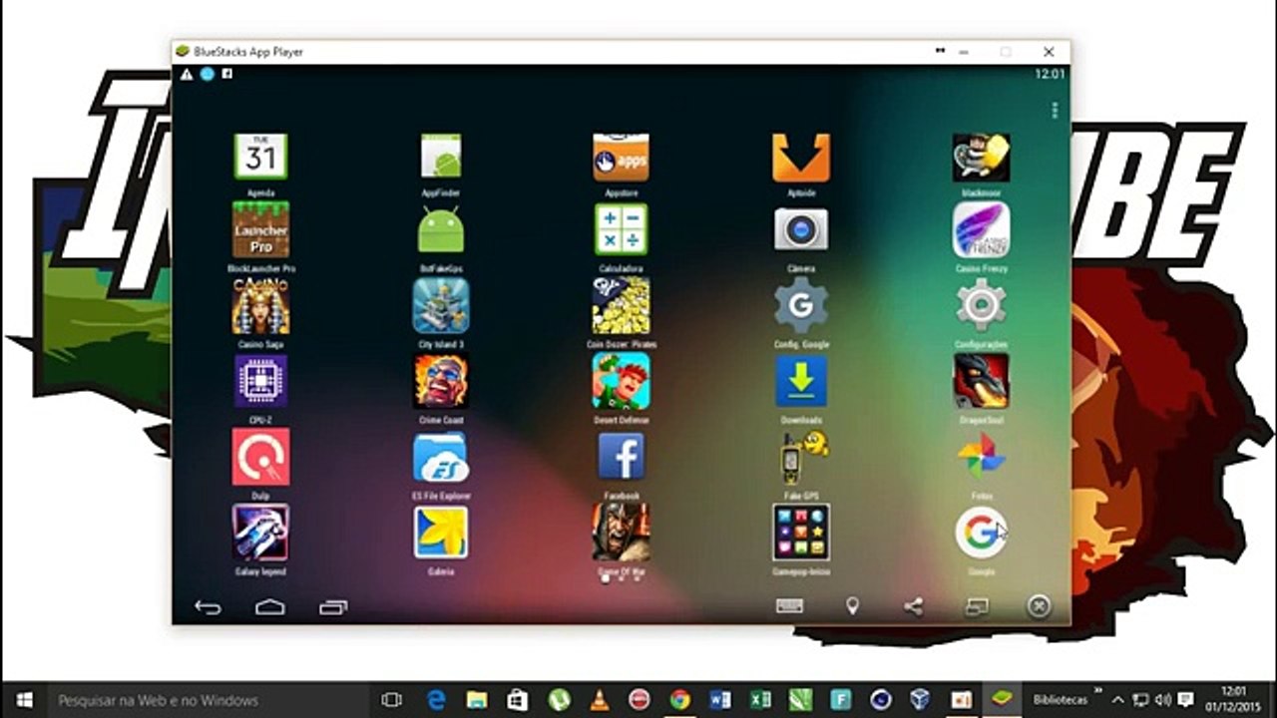Click the location pin icon
The image size is (1277, 718).
point(852,606)
